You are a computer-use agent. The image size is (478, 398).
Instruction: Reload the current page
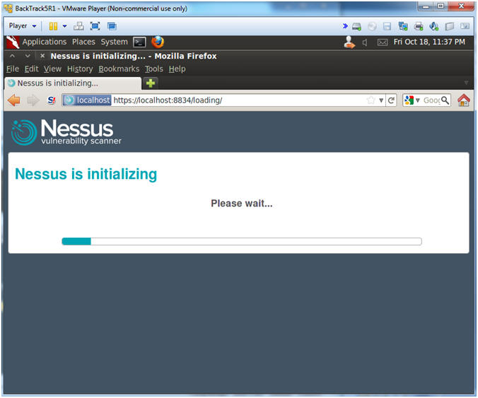click(391, 100)
